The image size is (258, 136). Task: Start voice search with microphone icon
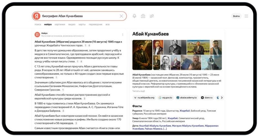click(x=134, y=16)
